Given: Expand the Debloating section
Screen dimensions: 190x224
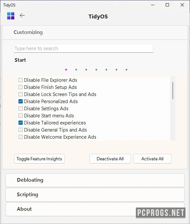Looking at the screenshot, I should click(95, 180).
